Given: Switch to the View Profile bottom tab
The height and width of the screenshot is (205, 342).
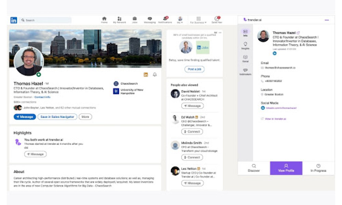Looking at the screenshot, I should click(x=286, y=168).
